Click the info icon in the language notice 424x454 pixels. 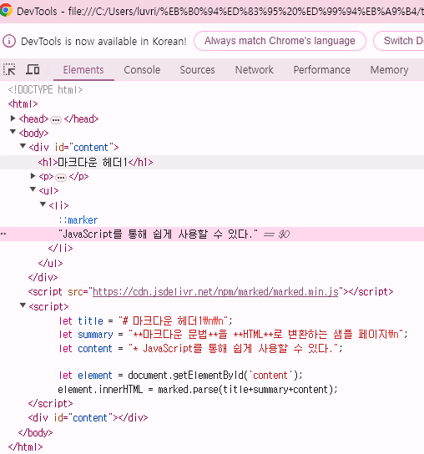click(9, 41)
